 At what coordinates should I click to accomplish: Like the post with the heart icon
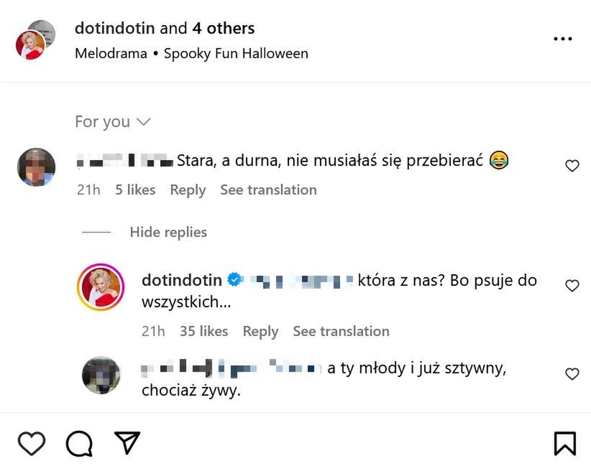click(31, 443)
